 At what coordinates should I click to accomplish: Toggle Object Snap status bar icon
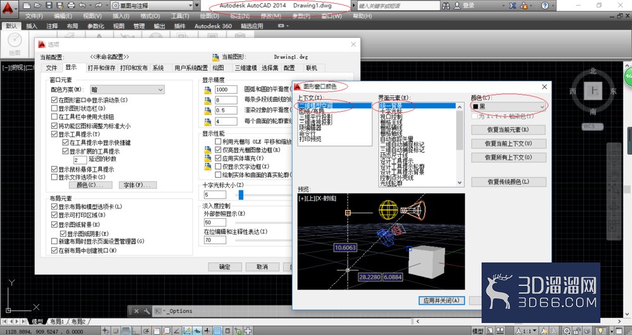pos(156,331)
